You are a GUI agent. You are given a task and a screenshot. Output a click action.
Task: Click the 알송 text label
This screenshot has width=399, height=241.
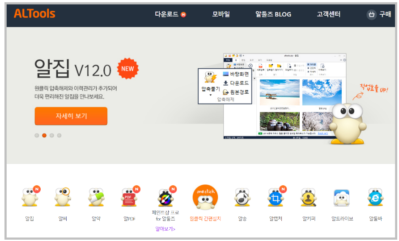242,218
